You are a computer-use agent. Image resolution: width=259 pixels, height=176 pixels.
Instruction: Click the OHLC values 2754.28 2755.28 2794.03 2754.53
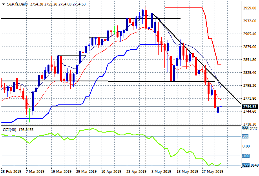point(58,4)
